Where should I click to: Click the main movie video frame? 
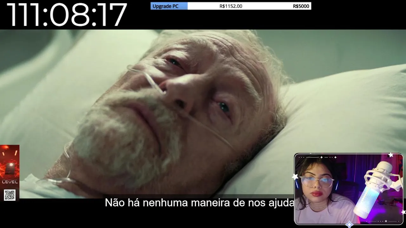203,114
